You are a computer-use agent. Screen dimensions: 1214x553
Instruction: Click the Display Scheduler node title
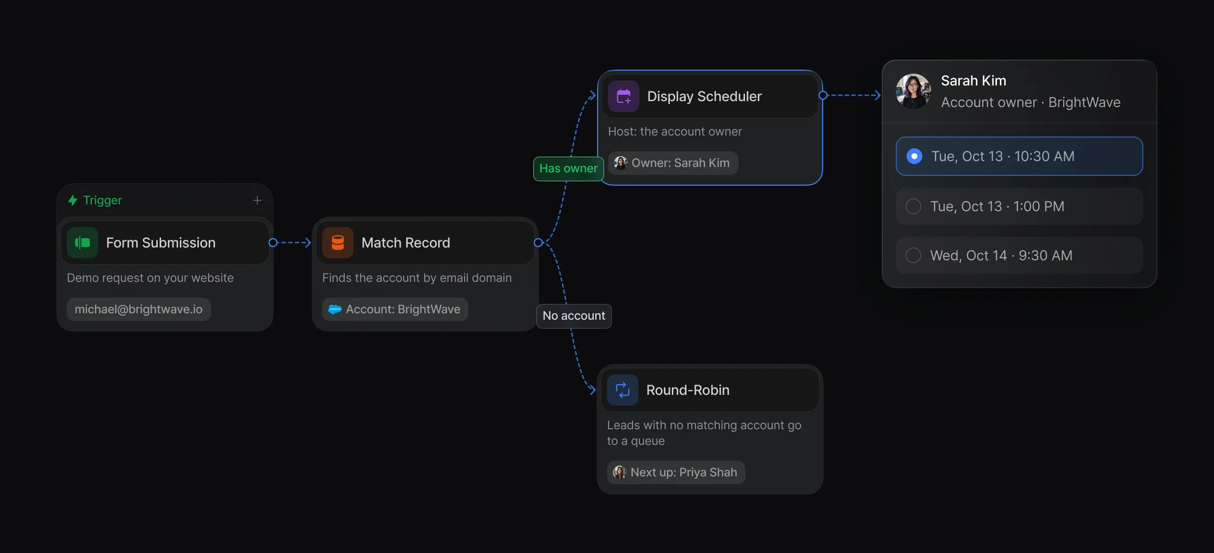[704, 96]
